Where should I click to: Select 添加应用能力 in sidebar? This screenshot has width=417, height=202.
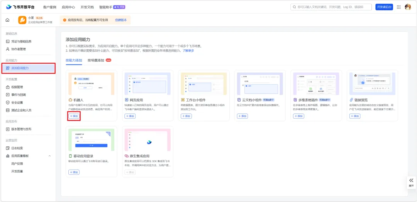tap(28, 68)
